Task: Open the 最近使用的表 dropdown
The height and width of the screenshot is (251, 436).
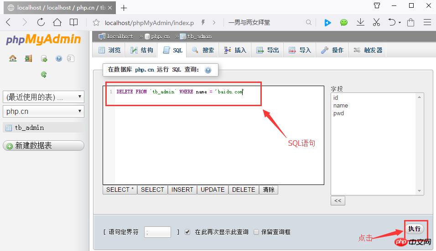Action: [43, 97]
